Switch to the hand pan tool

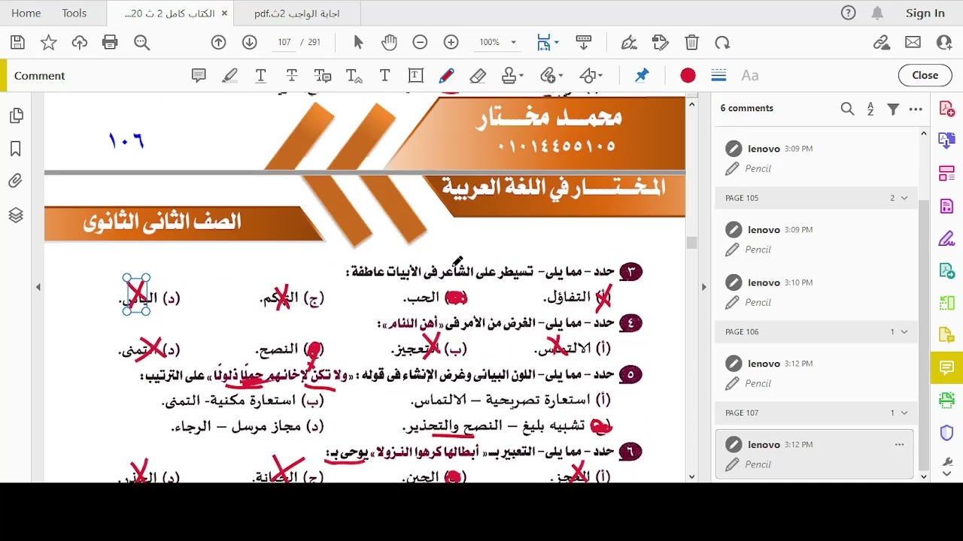click(x=389, y=43)
